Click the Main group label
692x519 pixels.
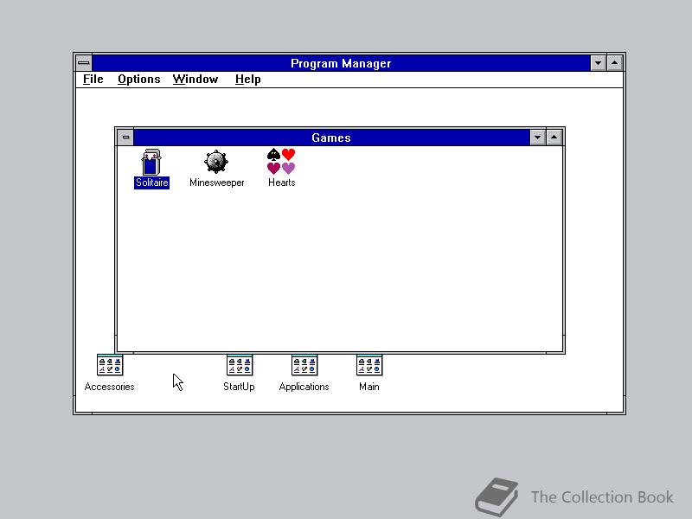click(369, 387)
